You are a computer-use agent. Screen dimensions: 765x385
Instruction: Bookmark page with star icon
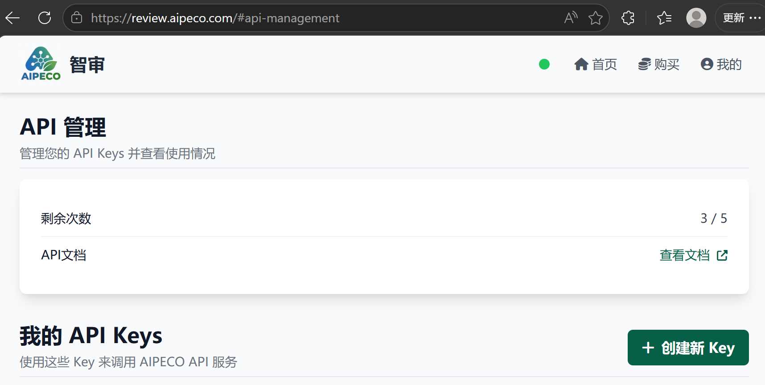[x=595, y=18]
